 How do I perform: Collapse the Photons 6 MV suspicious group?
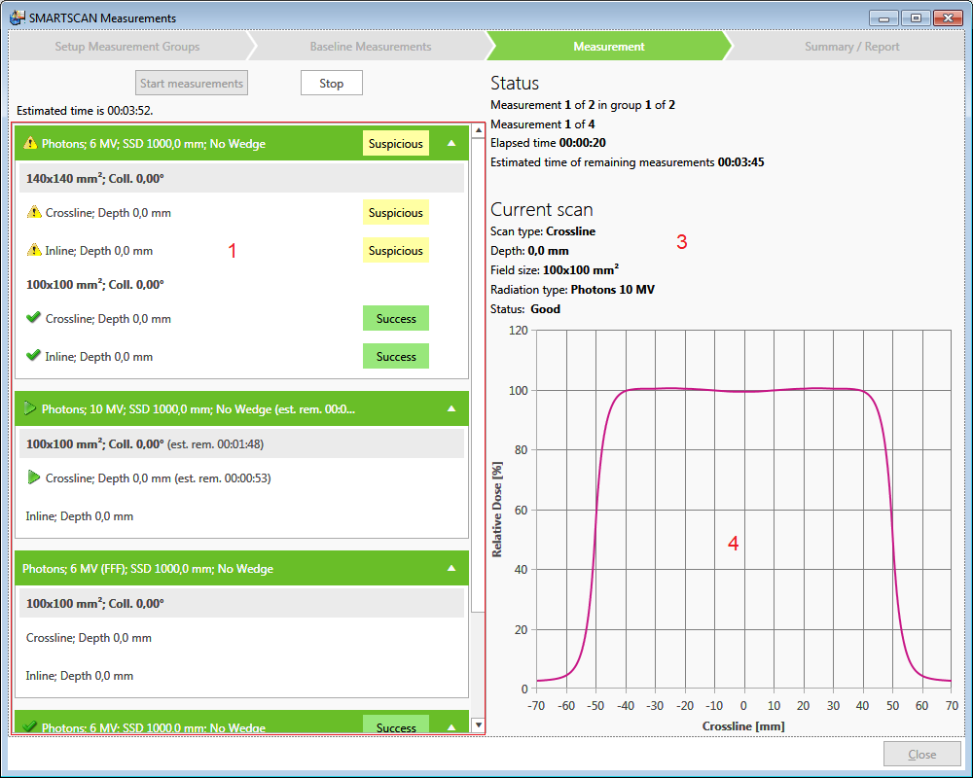(450, 143)
